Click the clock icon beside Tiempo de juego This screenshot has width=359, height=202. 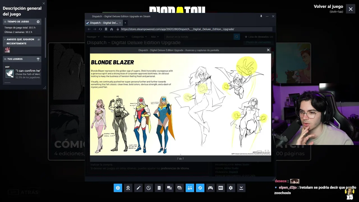(x=38, y=22)
